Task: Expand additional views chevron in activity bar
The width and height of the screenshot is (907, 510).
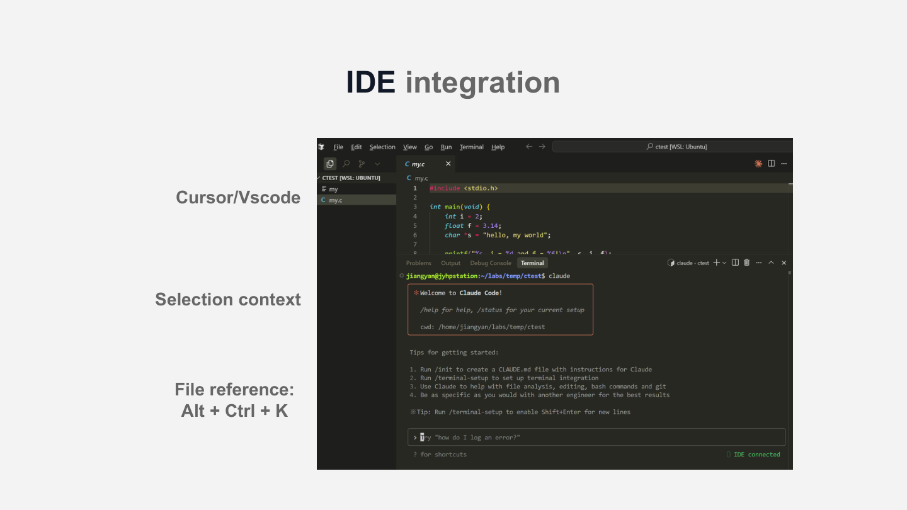Action: pyautogui.click(x=377, y=164)
